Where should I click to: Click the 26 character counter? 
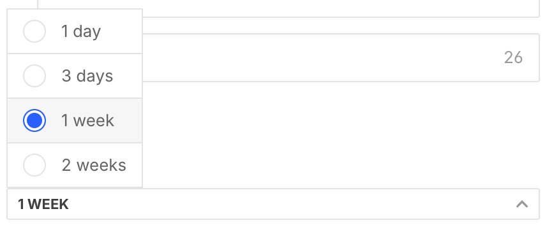tap(513, 57)
